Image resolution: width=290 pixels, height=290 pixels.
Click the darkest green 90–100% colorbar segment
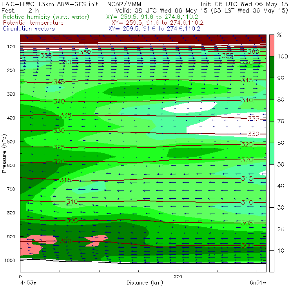click(272, 67)
